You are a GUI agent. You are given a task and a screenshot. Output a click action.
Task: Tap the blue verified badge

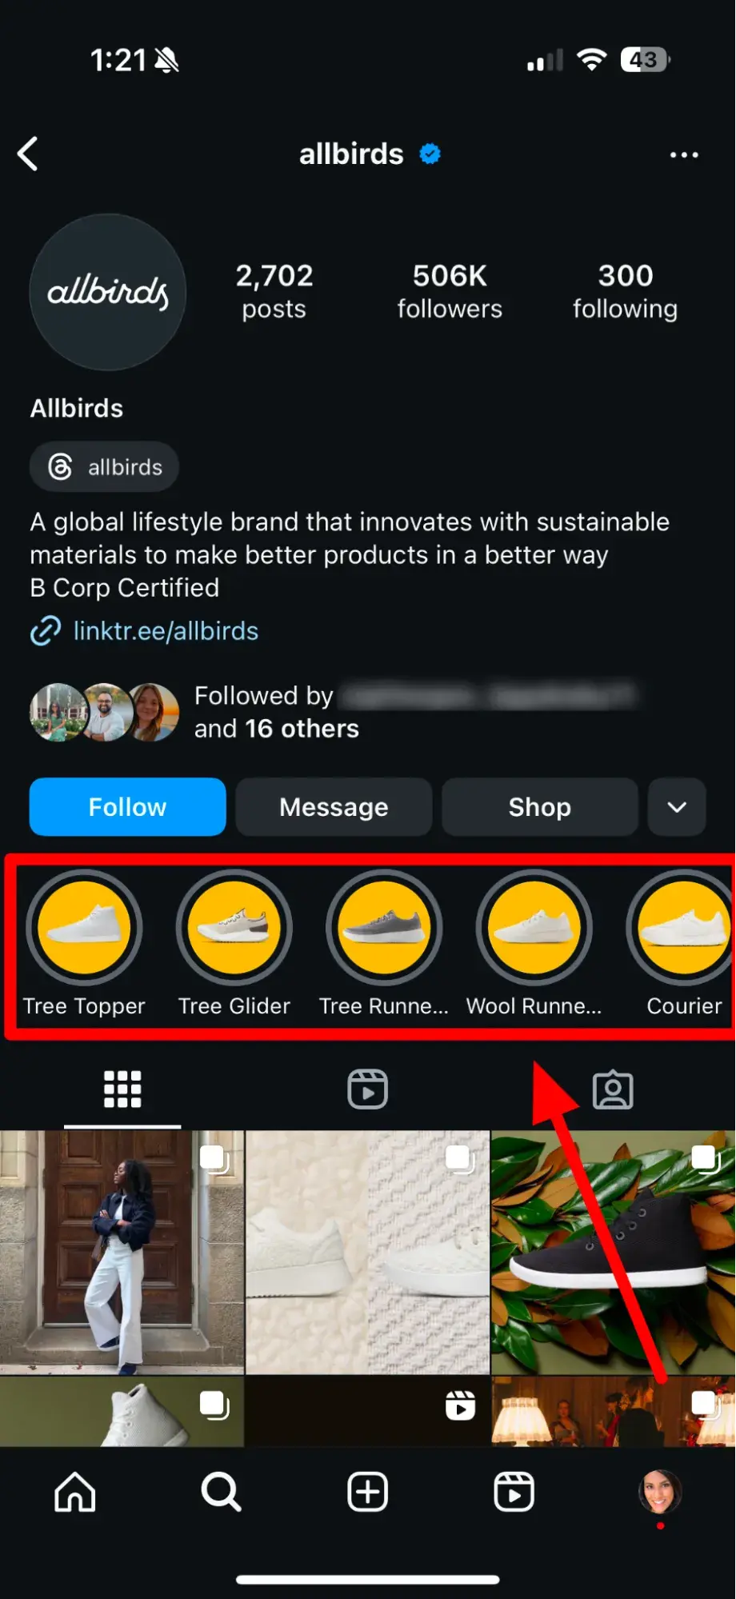point(430,154)
